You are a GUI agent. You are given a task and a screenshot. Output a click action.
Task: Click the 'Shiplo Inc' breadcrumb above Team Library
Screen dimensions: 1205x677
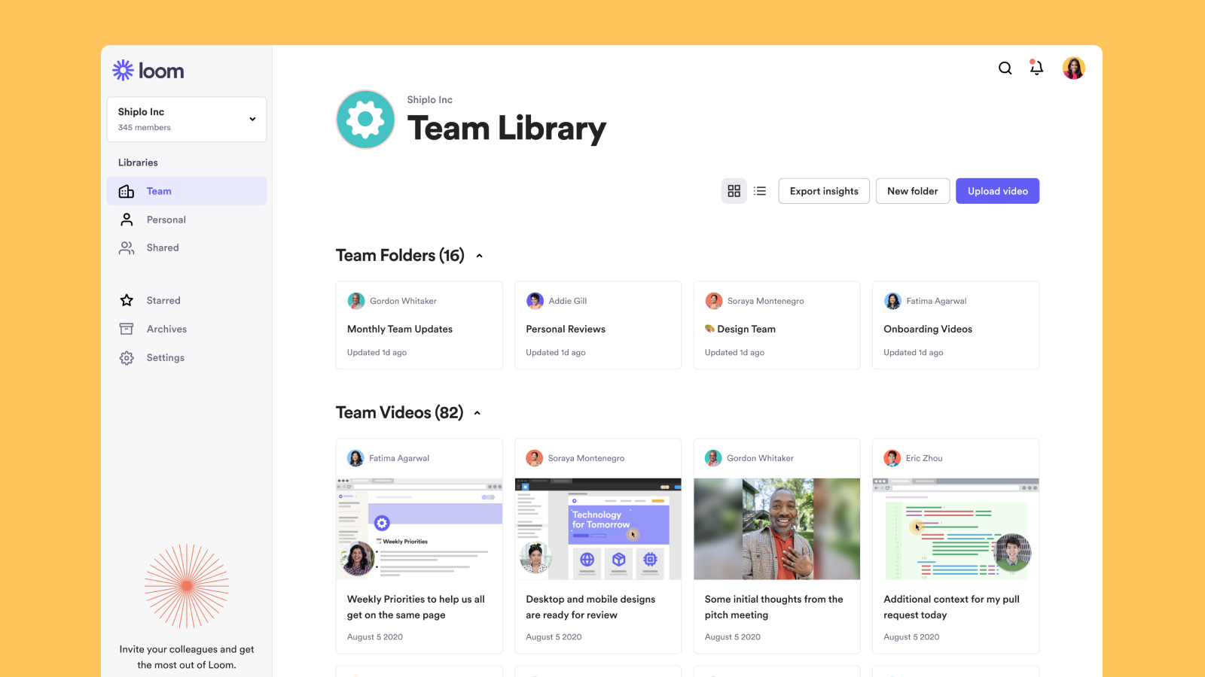(430, 100)
